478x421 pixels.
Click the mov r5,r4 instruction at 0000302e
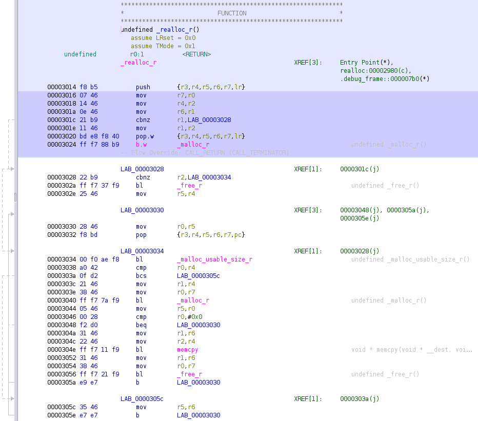166,194
